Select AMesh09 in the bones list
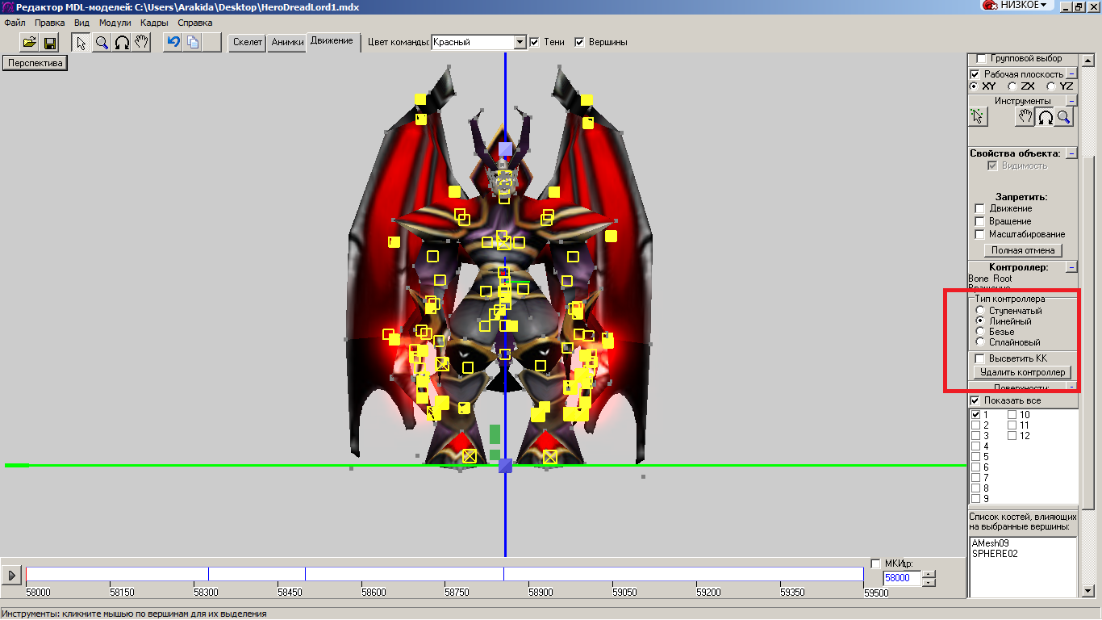The image size is (1102, 620). 990,543
